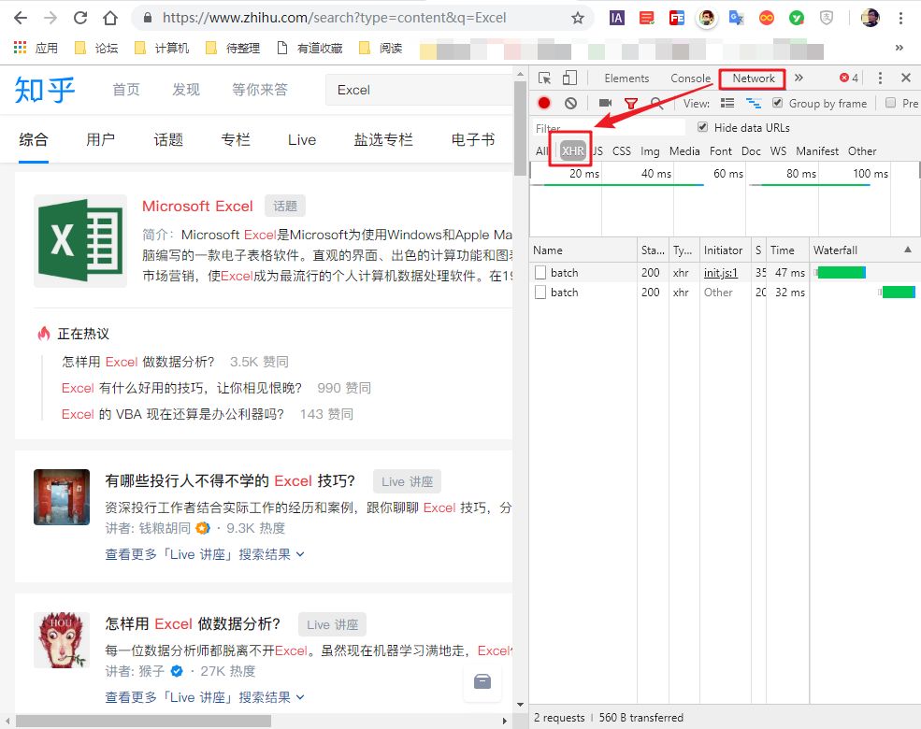Close the DevTools panel

[906, 78]
